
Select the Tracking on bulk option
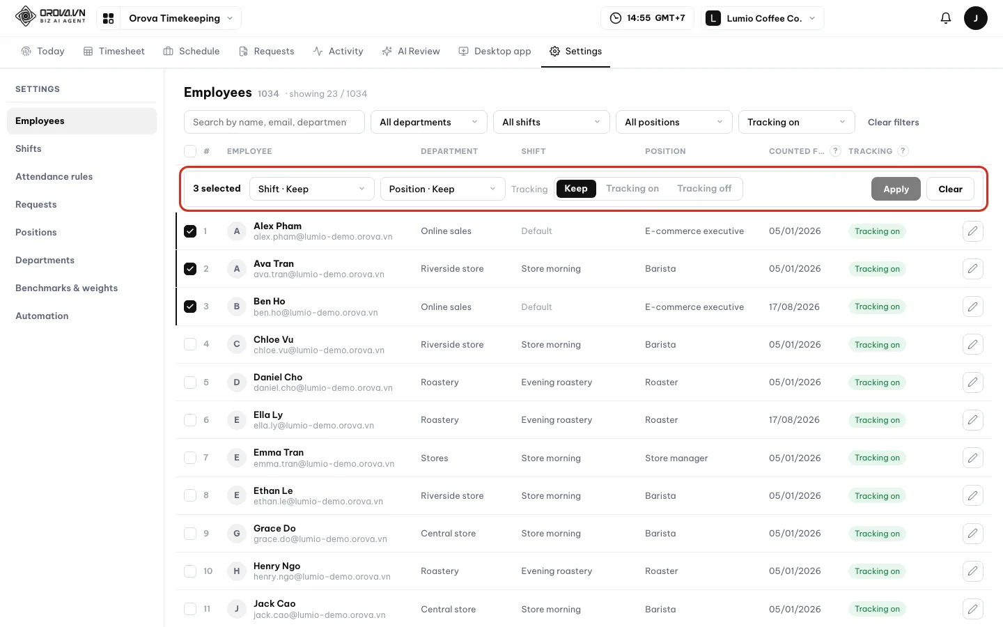632,189
